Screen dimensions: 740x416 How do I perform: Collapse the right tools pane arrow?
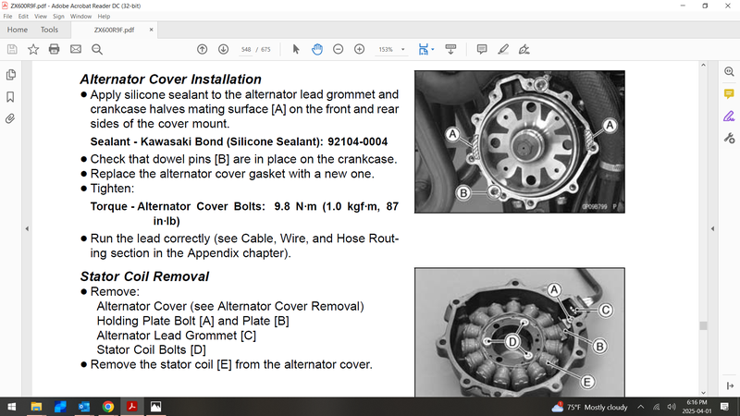click(712, 228)
